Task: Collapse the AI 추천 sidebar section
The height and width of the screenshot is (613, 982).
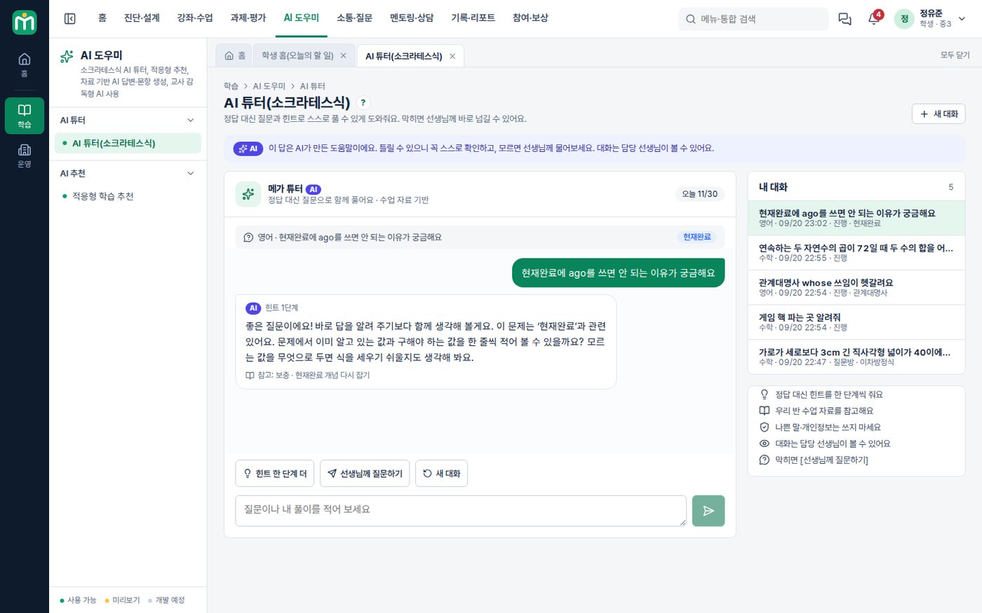Action: click(x=191, y=173)
